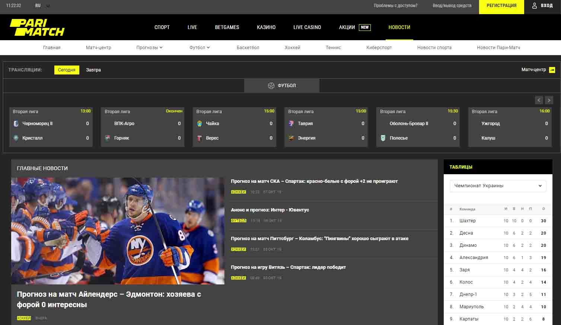Click the Кристалл team crest

pos(16,138)
